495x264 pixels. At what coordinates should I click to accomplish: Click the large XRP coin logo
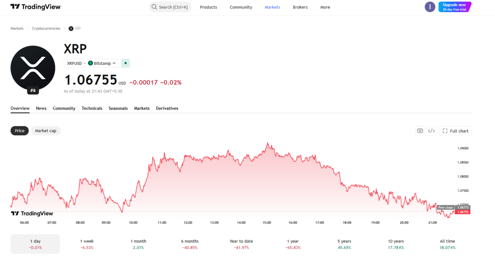click(33, 68)
